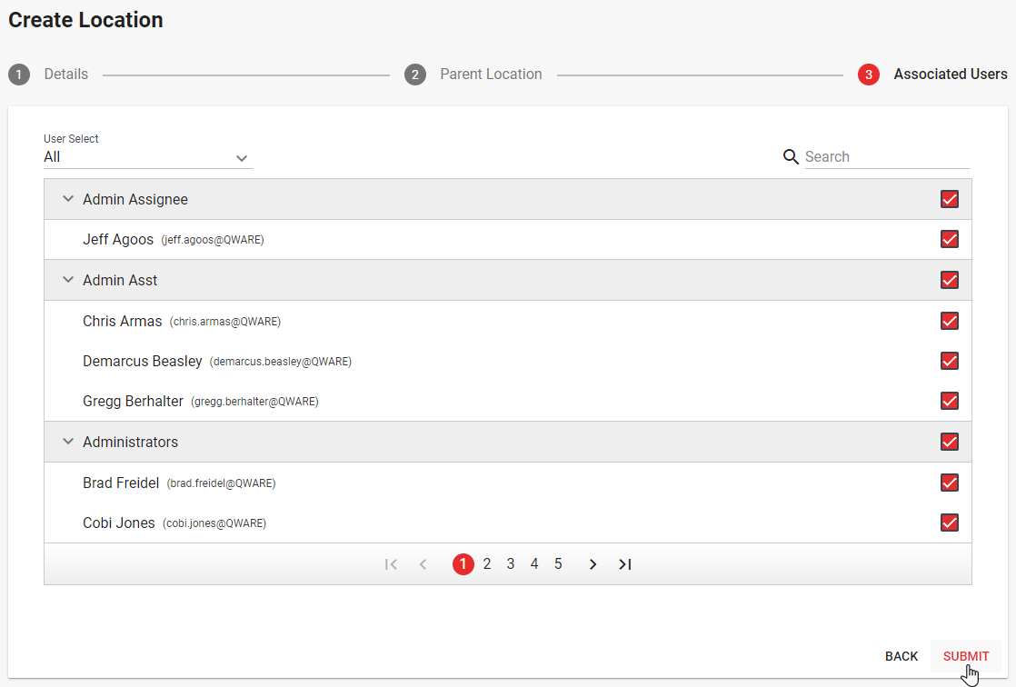Go to page 3
Image resolution: width=1016 pixels, height=687 pixels.
(x=511, y=564)
